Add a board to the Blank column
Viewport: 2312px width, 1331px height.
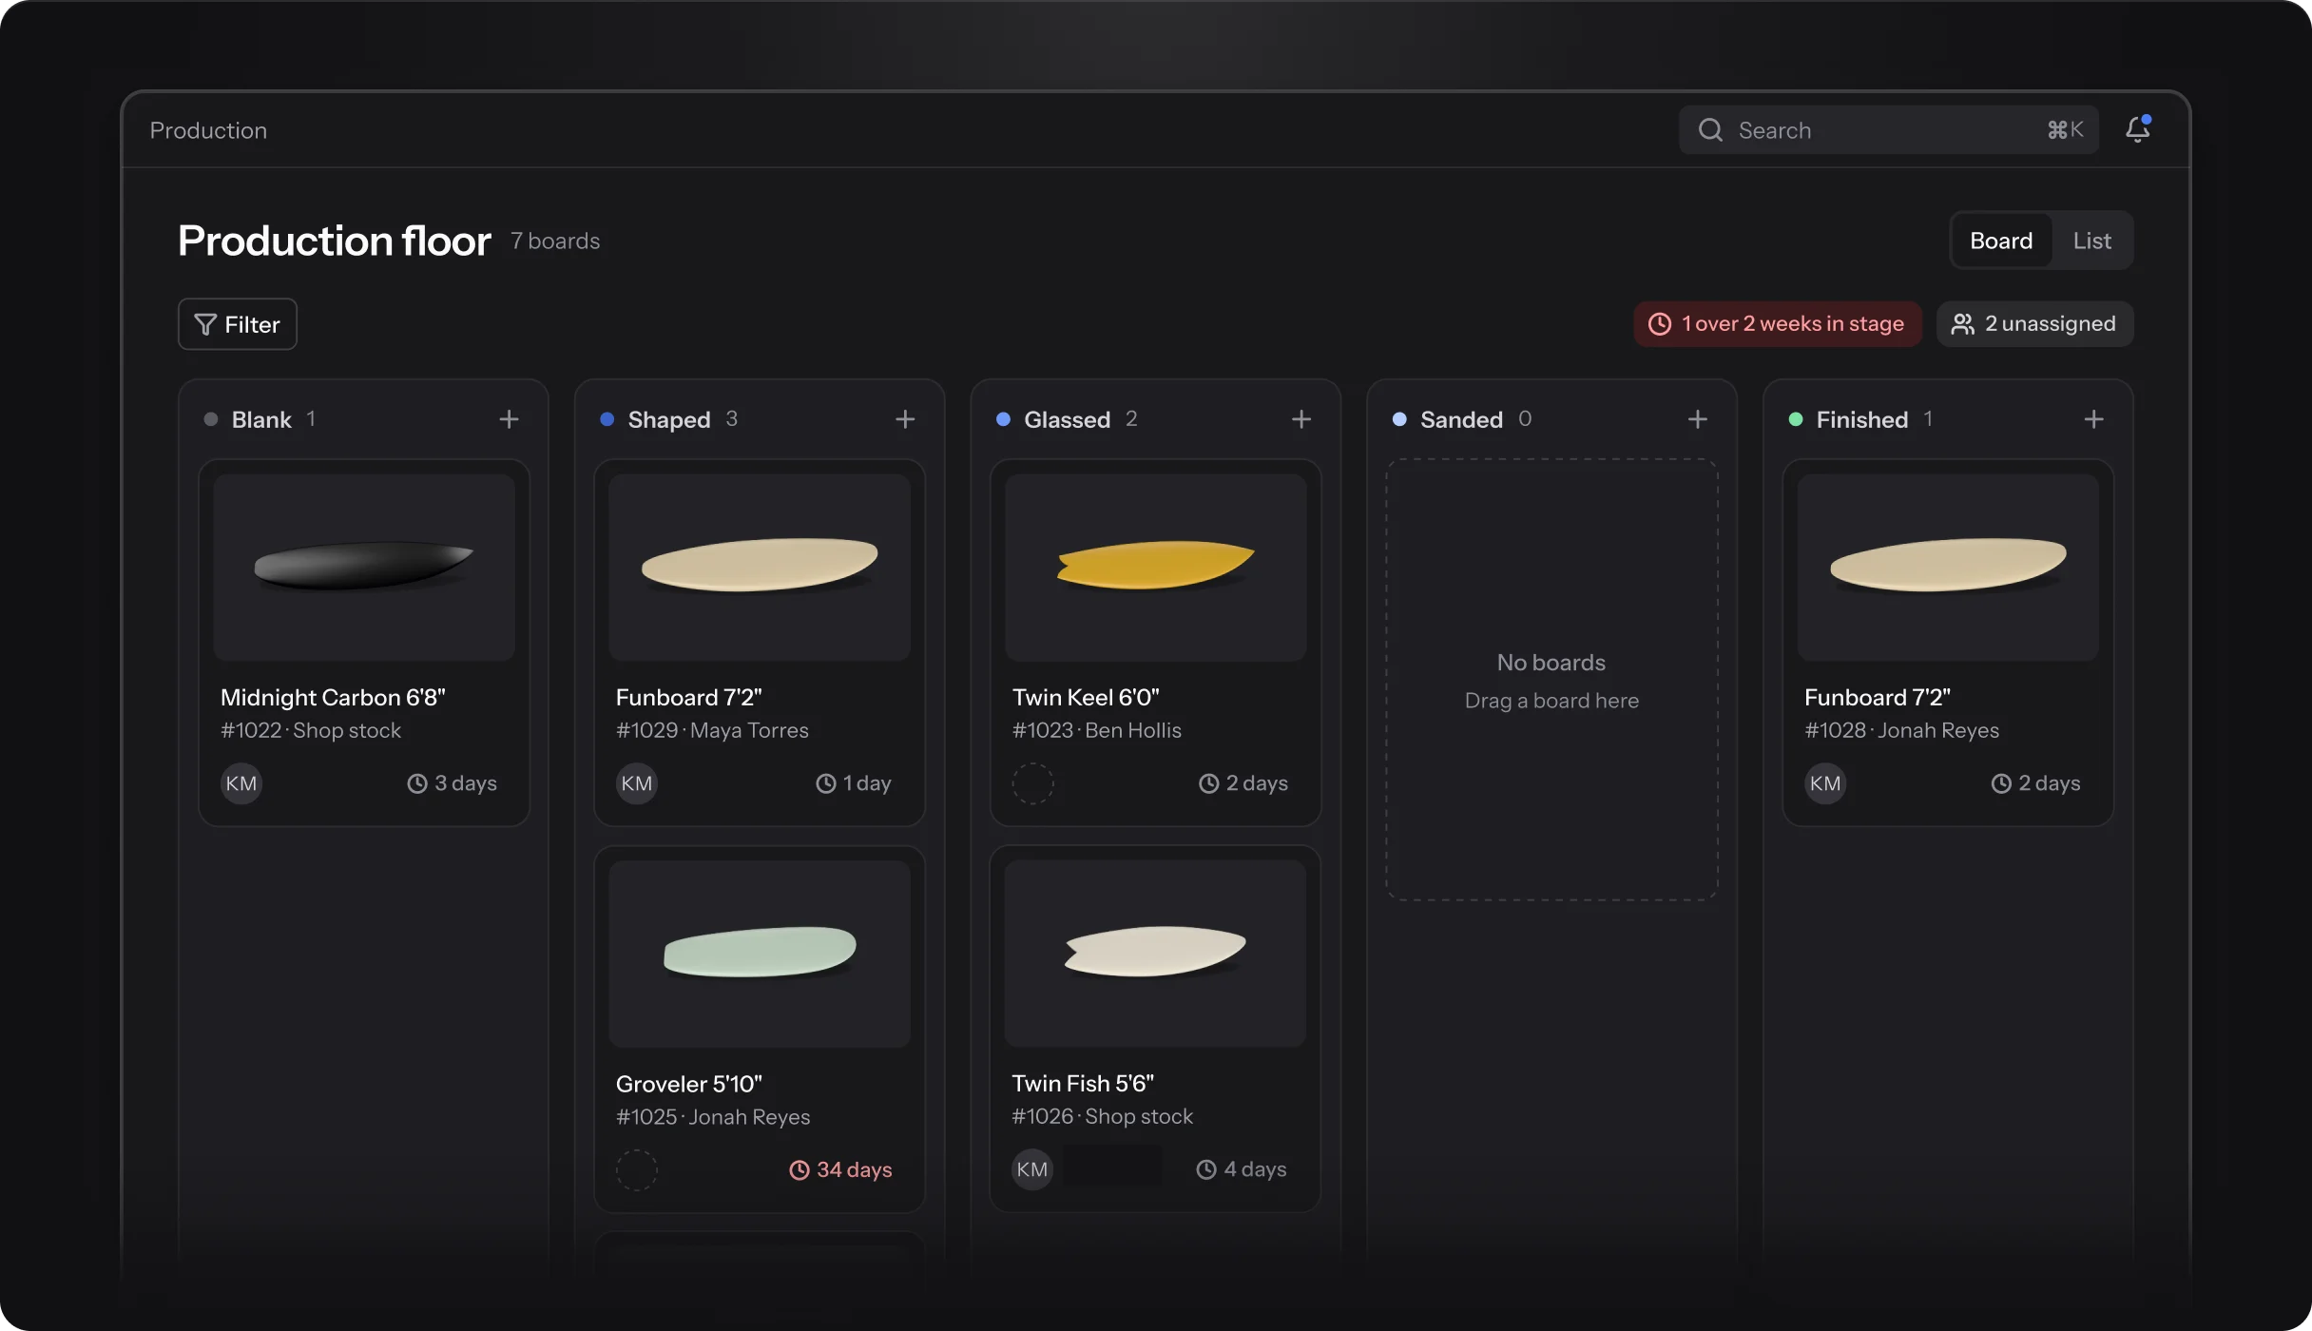(x=509, y=419)
